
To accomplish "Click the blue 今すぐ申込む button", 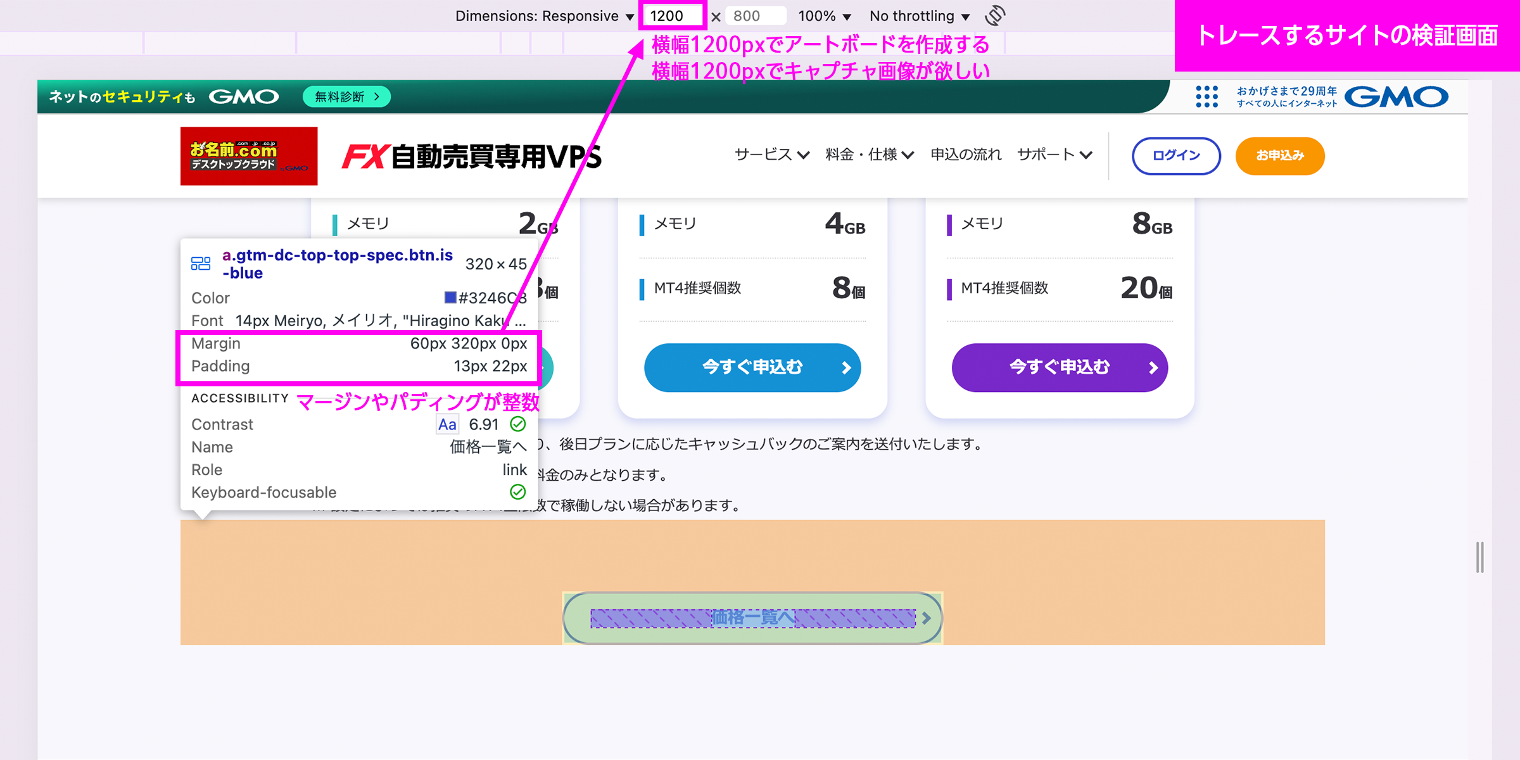I will 752,367.
